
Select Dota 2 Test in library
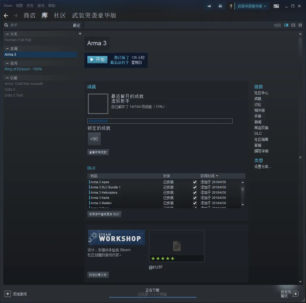pyautogui.click(x=14, y=95)
